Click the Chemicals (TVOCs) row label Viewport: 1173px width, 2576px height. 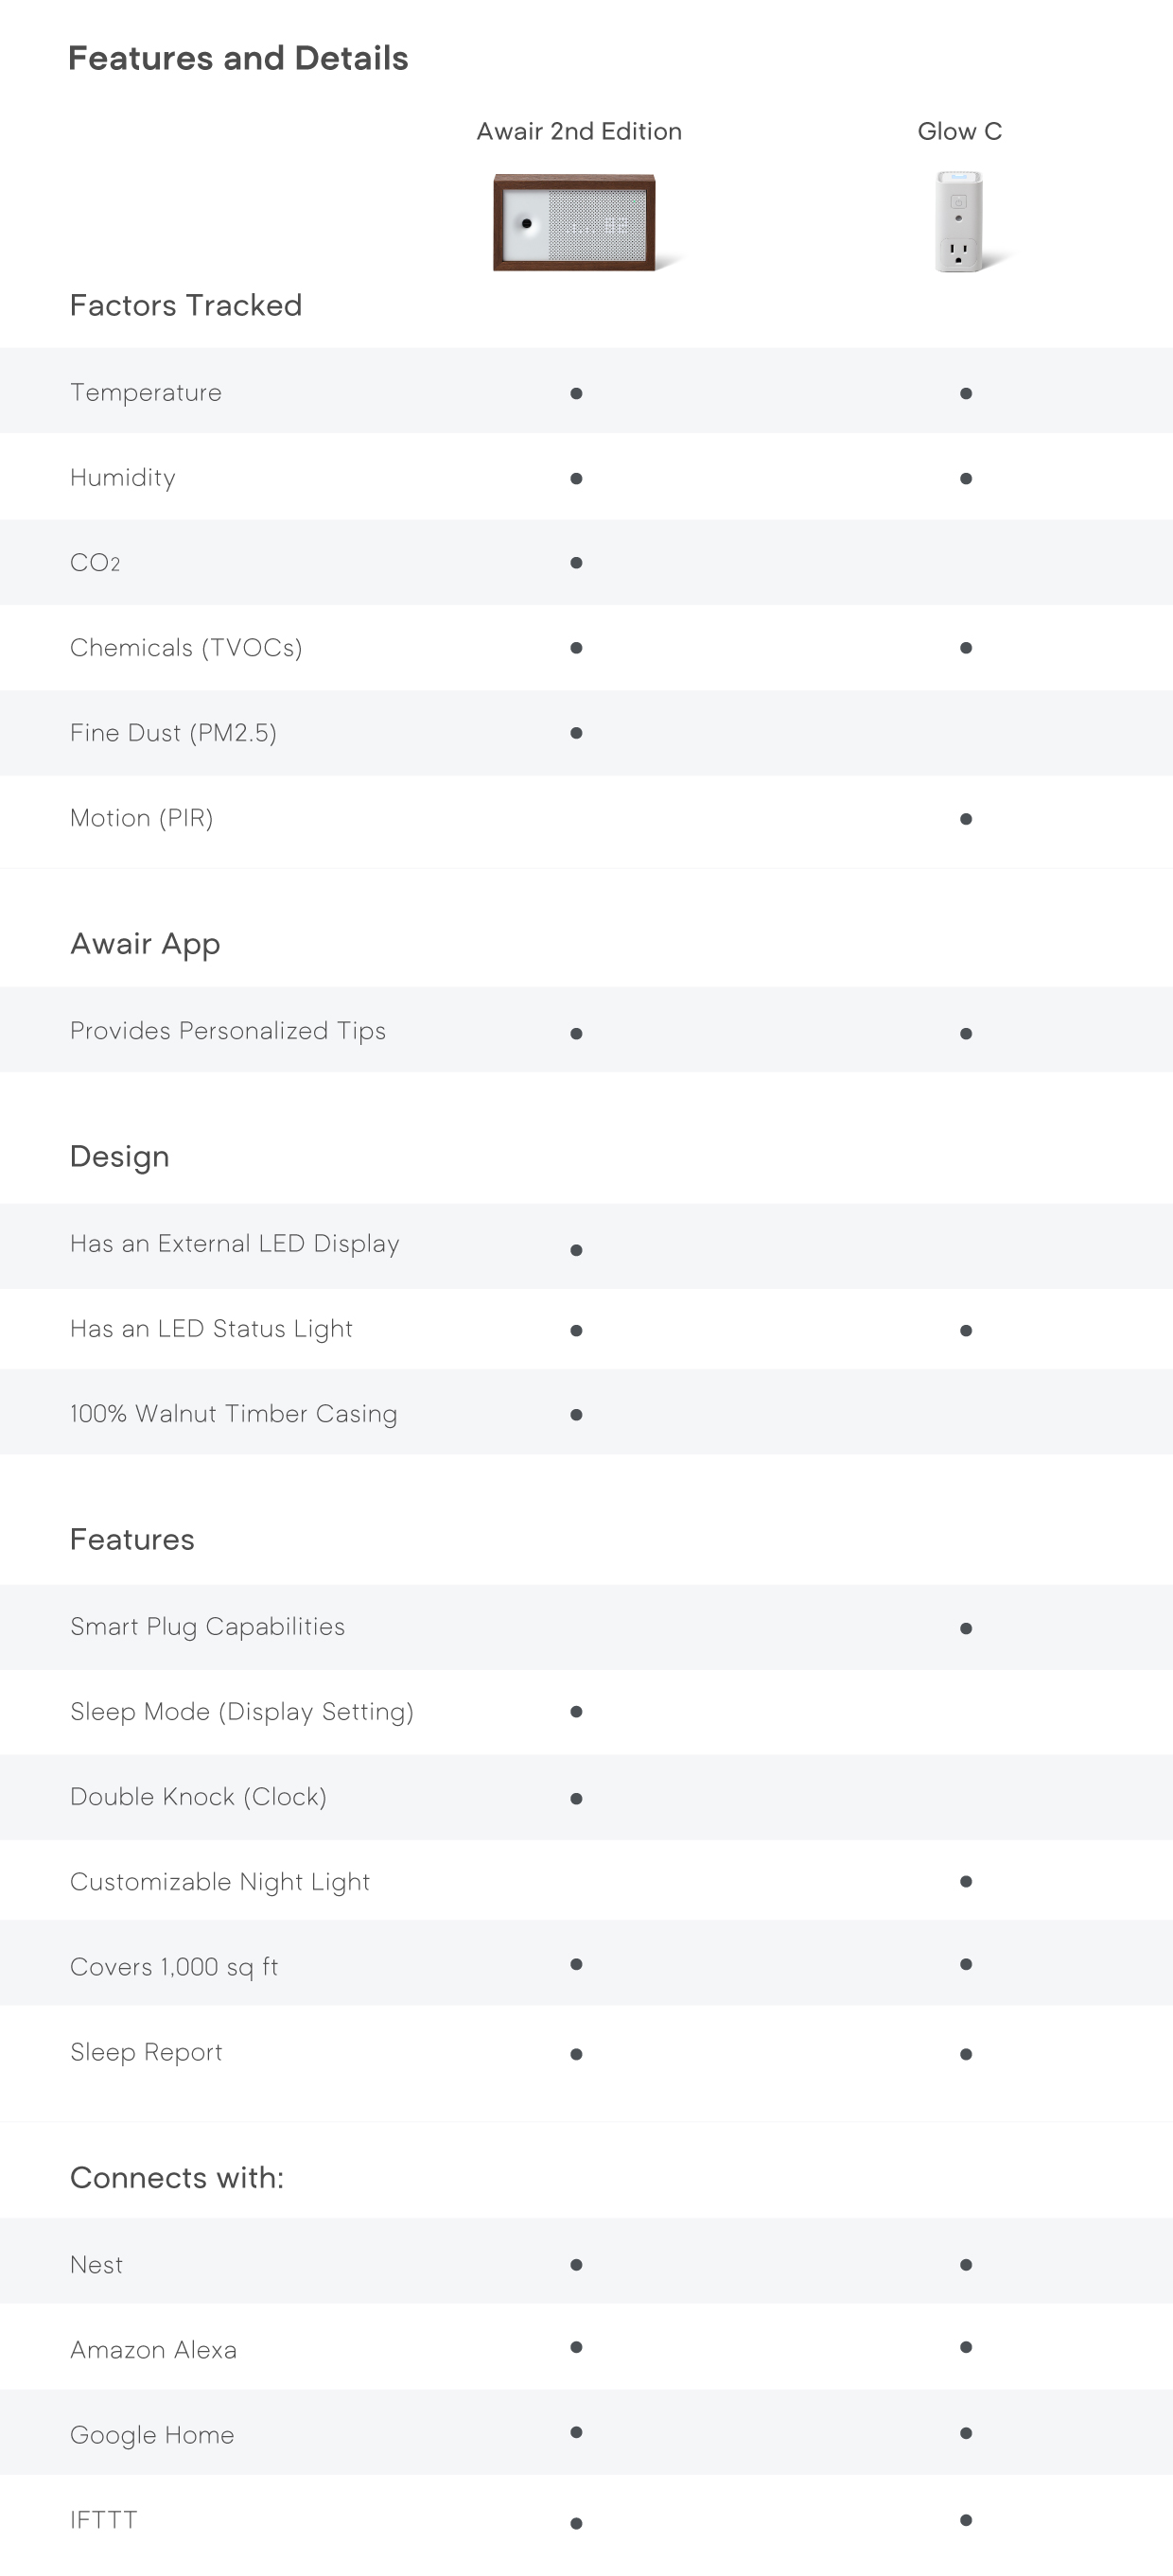186,648
